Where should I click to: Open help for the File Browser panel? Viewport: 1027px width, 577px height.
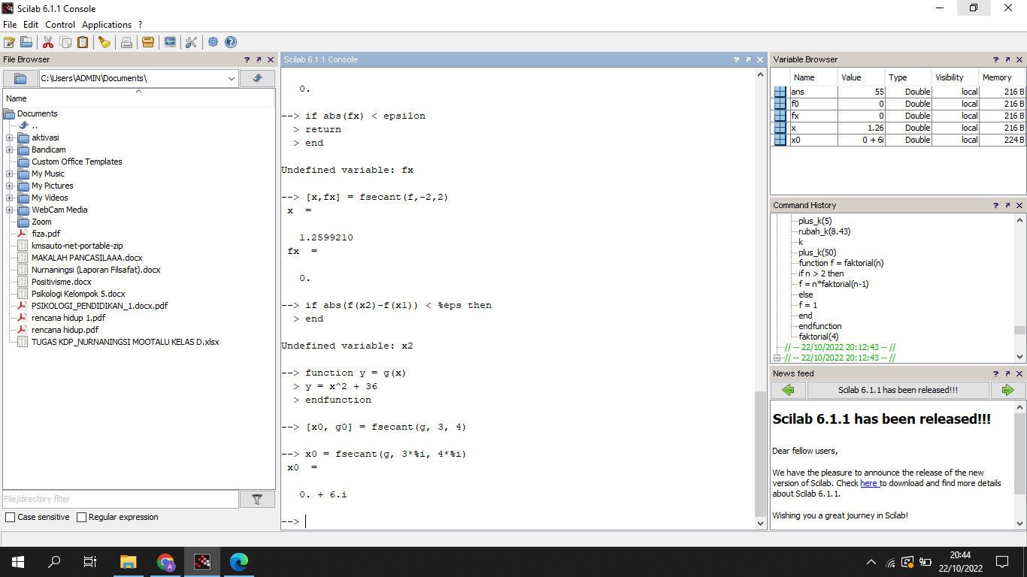pos(247,59)
